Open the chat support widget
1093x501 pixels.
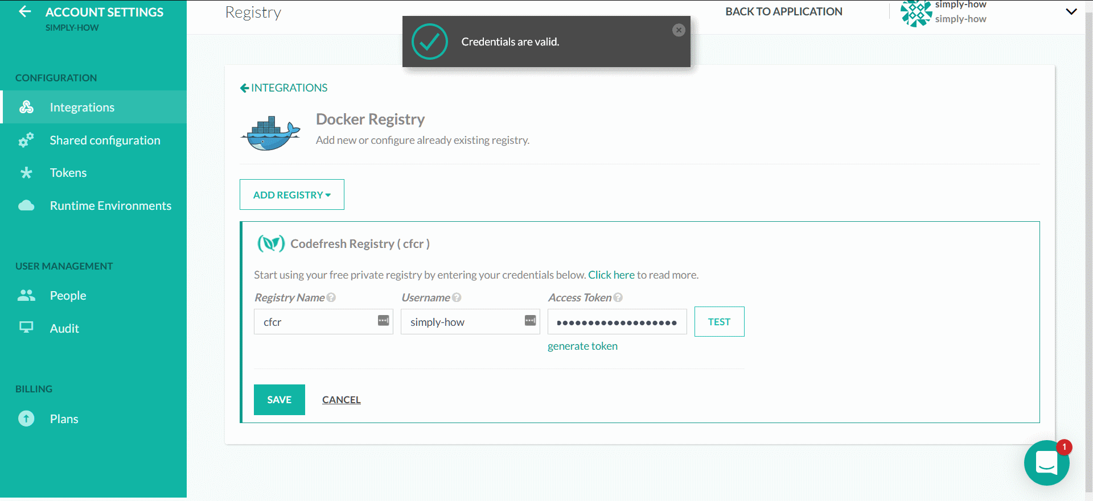(1046, 463)
